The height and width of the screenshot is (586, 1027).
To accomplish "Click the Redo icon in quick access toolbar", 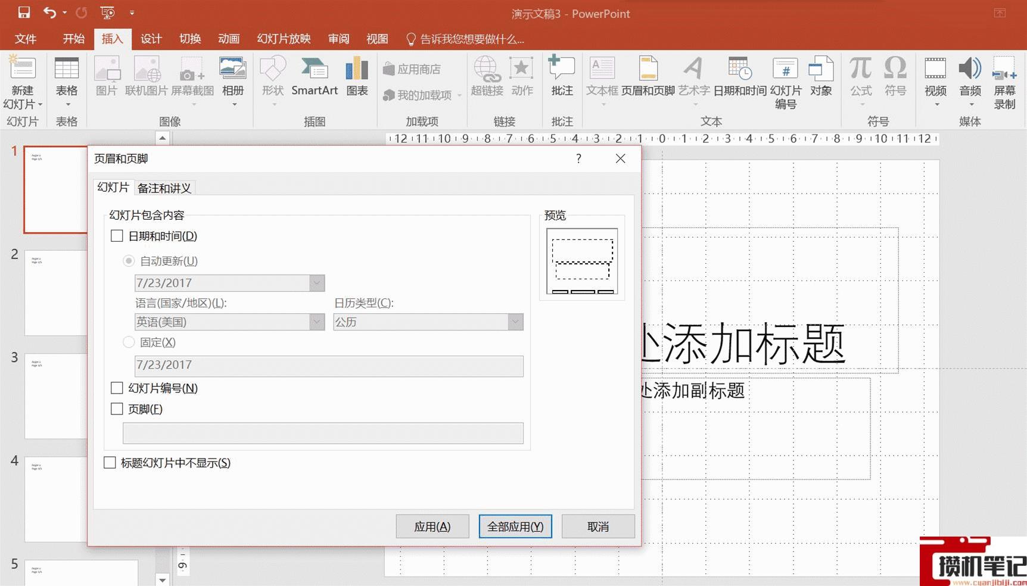I will coord(82,13).
